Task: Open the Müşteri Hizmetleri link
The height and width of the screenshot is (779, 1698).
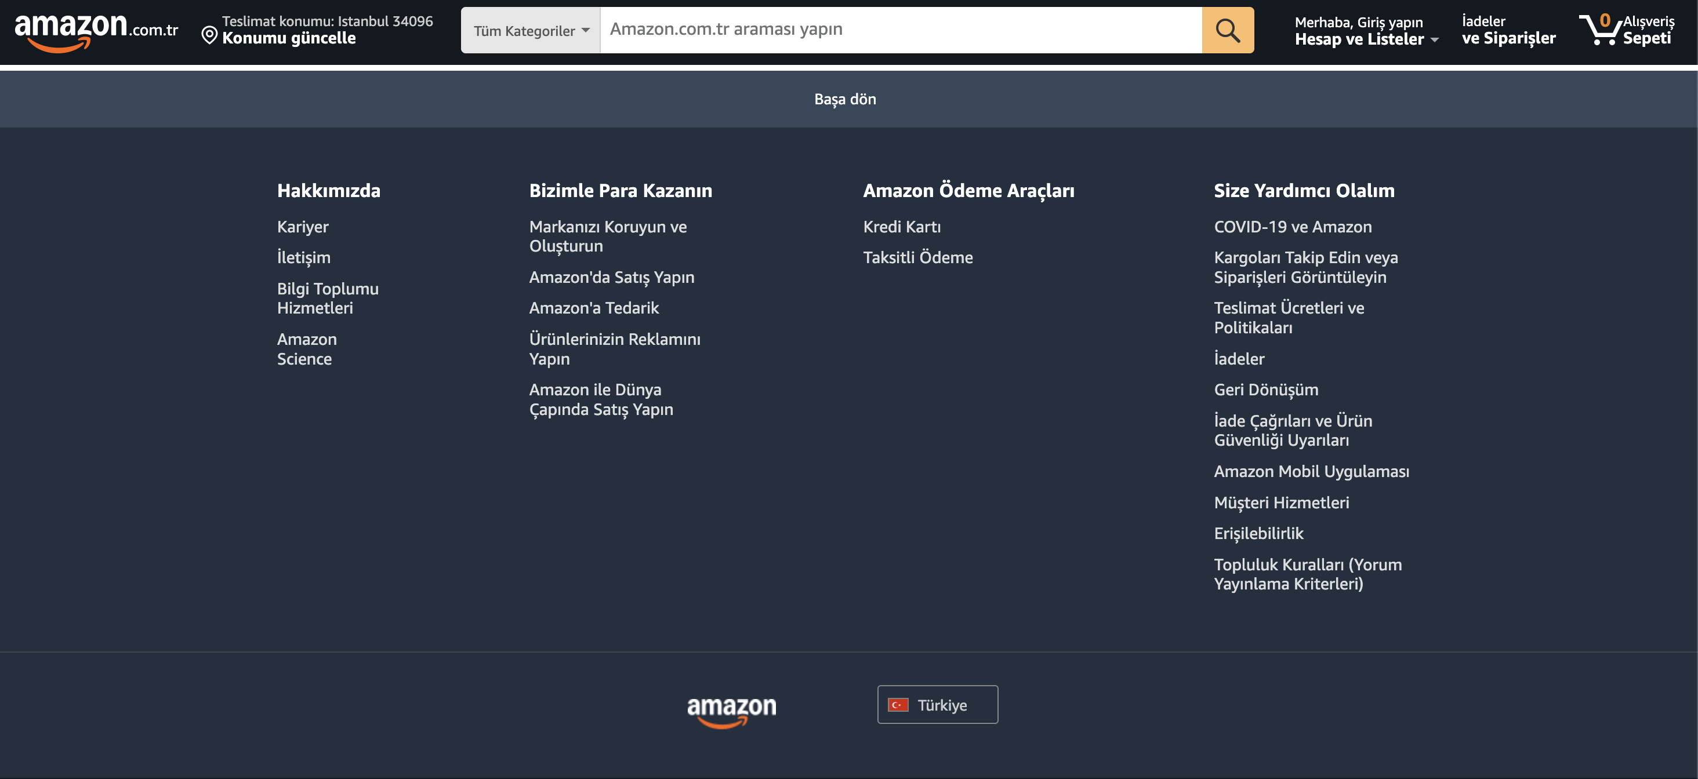Action: pyautogui.click(x=1282, y=502)
